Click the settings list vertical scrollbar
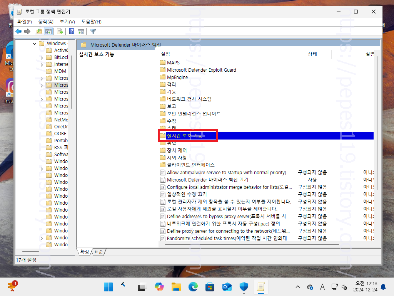The height and width of the screenshot is (296, 394). 377,123
